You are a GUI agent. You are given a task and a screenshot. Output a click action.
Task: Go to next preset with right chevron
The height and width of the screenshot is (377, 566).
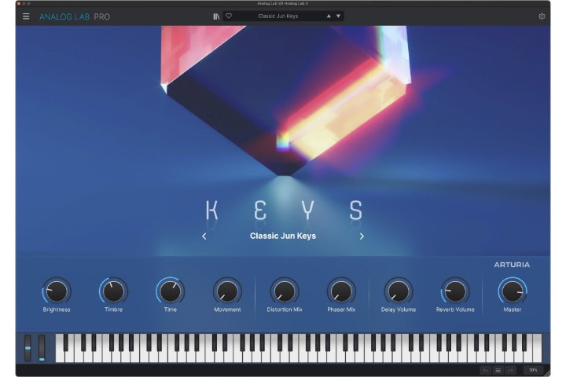tap(362, 236)
